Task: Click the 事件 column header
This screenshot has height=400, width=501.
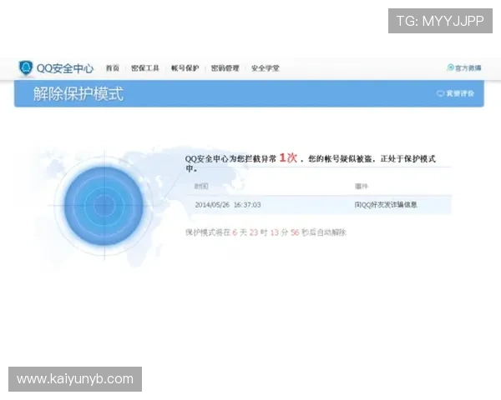Action: point(362,187)
